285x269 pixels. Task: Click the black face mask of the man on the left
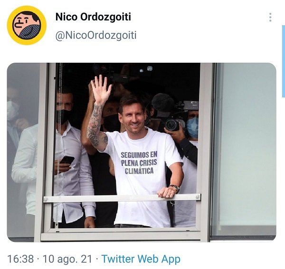click(63, 115)
